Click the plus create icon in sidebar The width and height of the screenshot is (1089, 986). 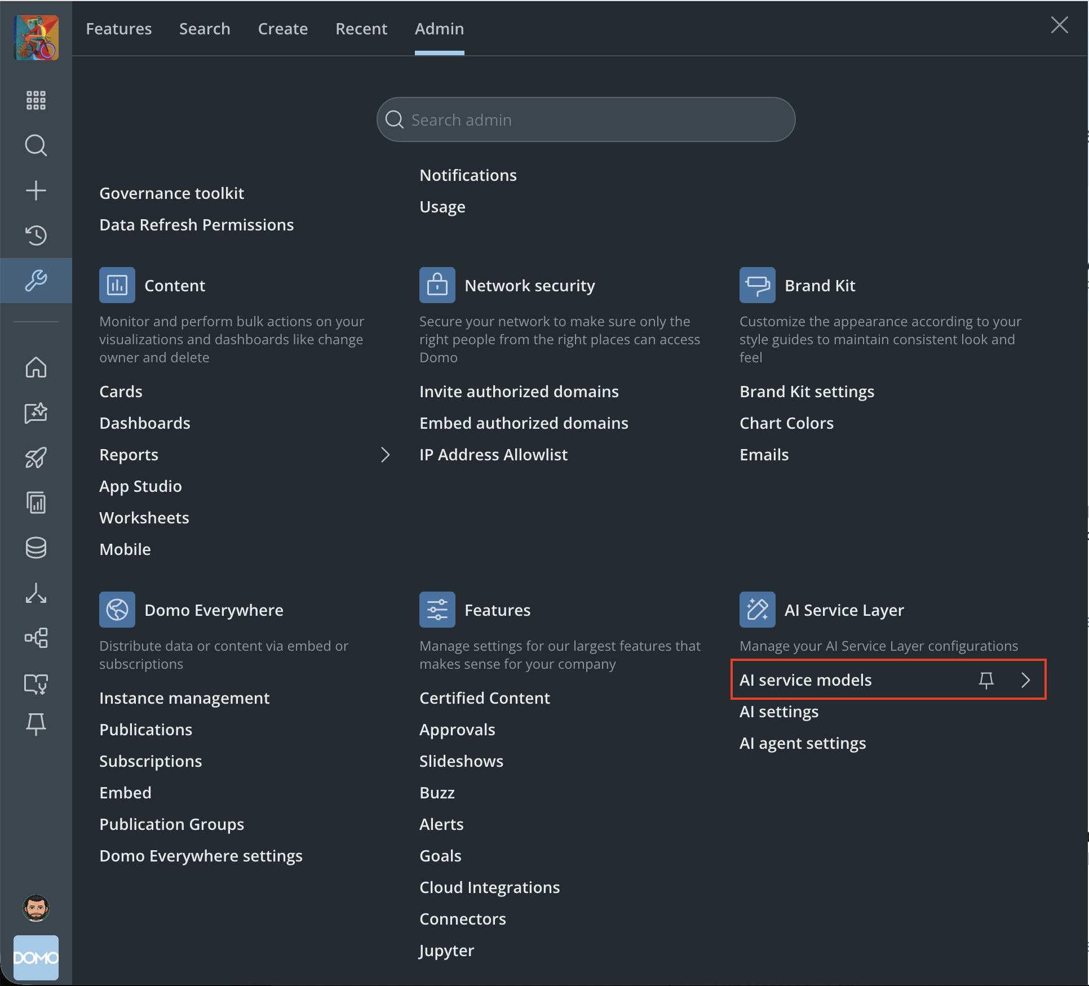pos(36,190)
